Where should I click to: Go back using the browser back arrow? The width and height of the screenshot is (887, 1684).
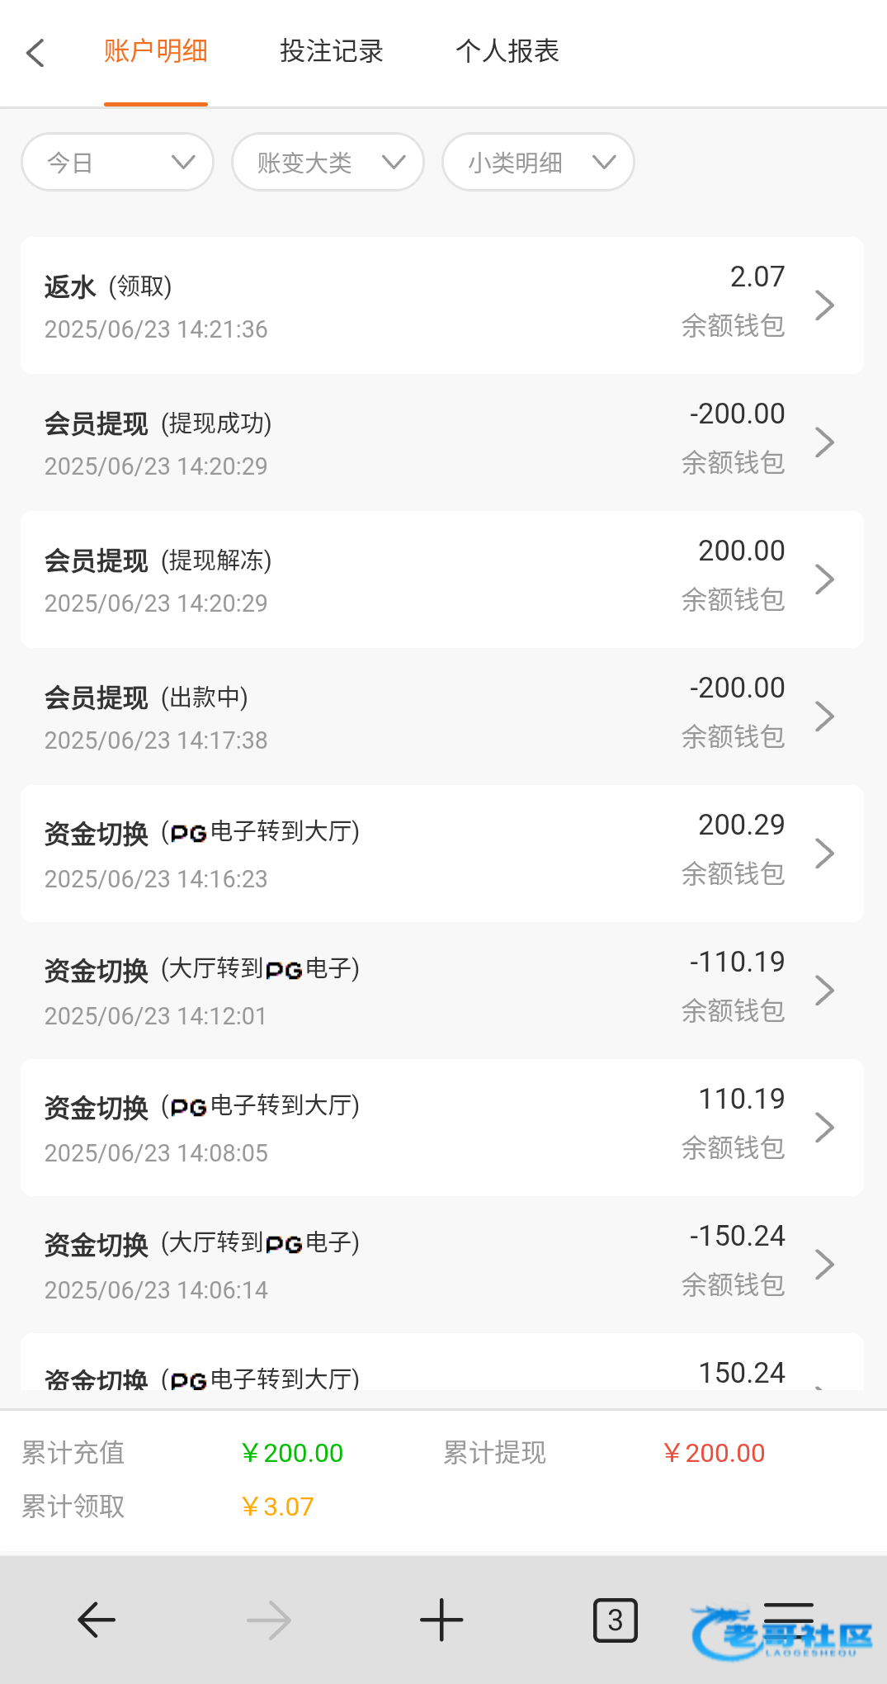pyautogui.click(x=97, y=1620)
